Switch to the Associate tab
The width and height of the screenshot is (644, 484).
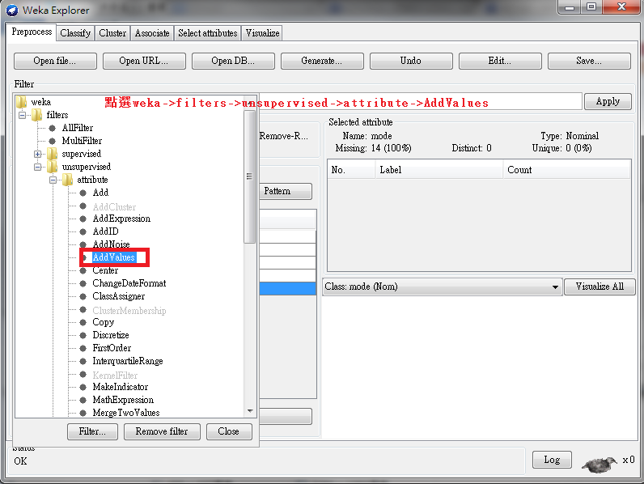coord(152,33)
